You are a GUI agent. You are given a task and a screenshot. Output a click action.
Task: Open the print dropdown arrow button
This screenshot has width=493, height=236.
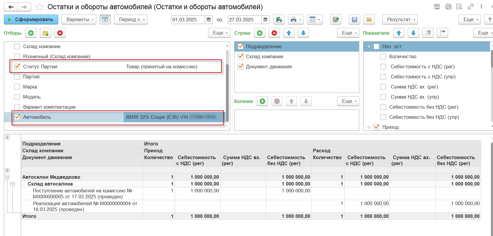296,20
